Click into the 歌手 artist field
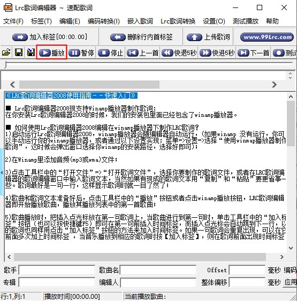The image size is (297, 301). (x=57, y=270)
